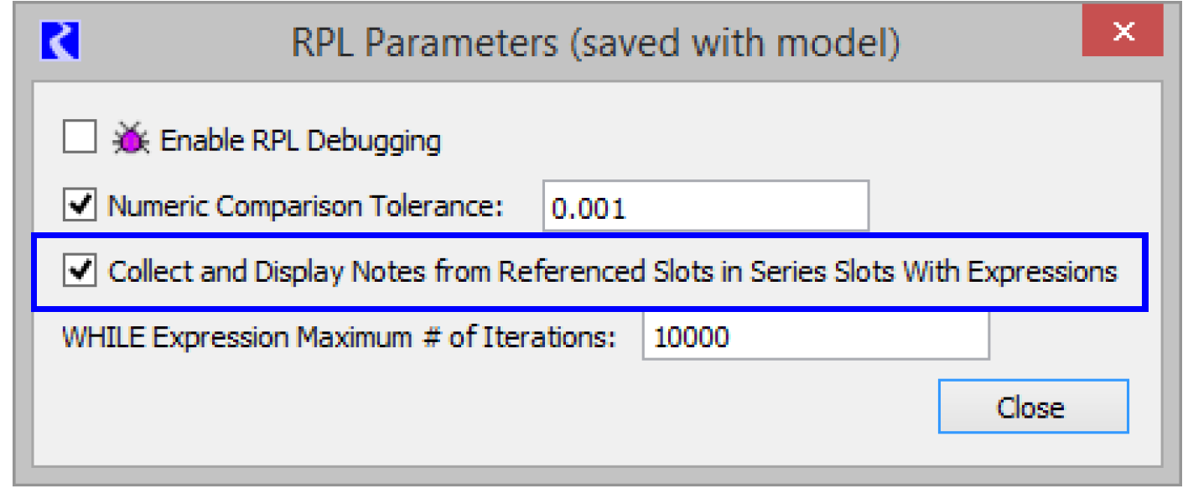
Task: Click the "RPL Parameters" title bar text
Action: pyautogui.click(x=423, y=43)
